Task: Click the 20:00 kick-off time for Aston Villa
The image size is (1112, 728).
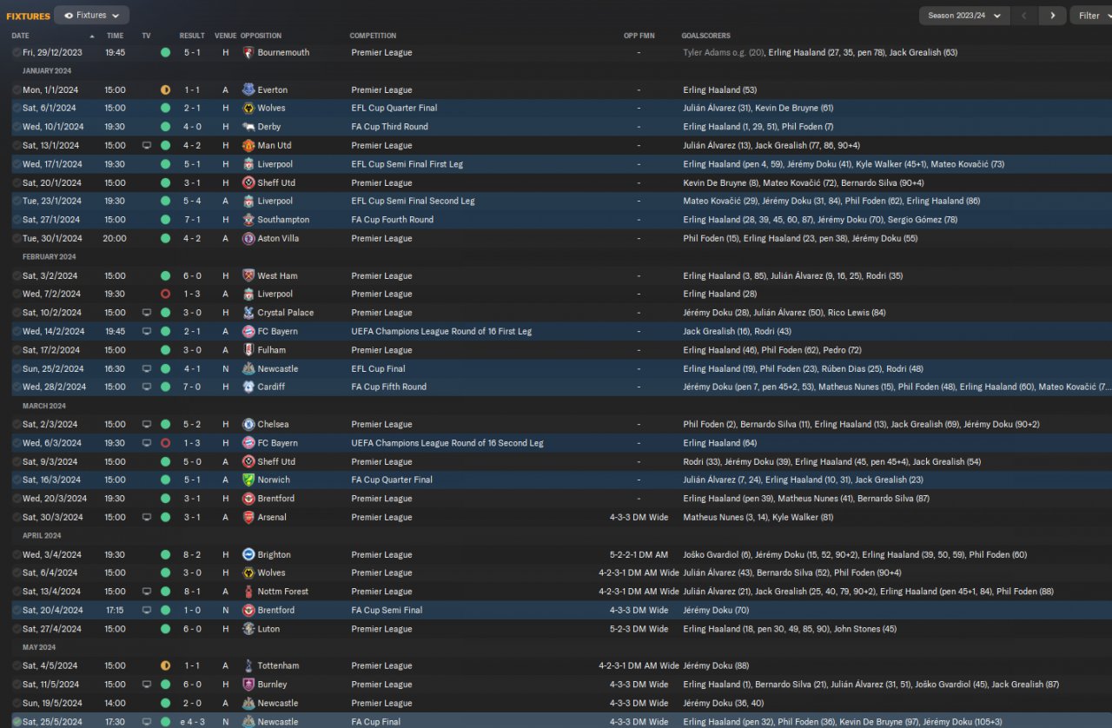Action: click(116, 239)
